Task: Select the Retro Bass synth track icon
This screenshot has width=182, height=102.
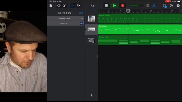Action: click(x=91, y=29)
